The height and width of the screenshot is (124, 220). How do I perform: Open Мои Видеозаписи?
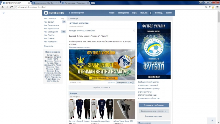(x=51, y=25)
